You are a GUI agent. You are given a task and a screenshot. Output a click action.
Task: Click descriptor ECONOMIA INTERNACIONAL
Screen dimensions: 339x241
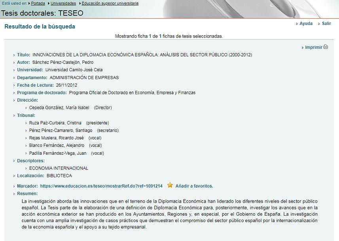click(59, 168)
